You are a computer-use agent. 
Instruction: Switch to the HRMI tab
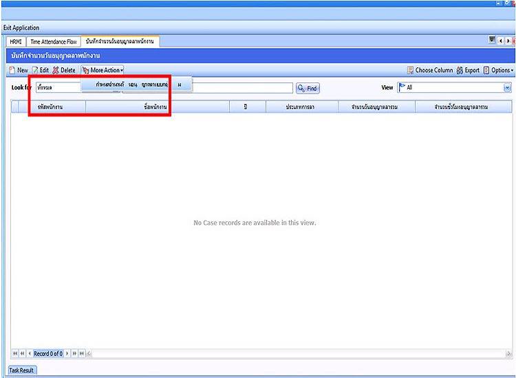tap(16, 42)
